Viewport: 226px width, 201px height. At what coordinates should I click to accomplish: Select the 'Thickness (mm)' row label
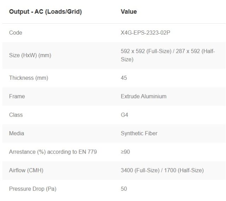(29, 78)
